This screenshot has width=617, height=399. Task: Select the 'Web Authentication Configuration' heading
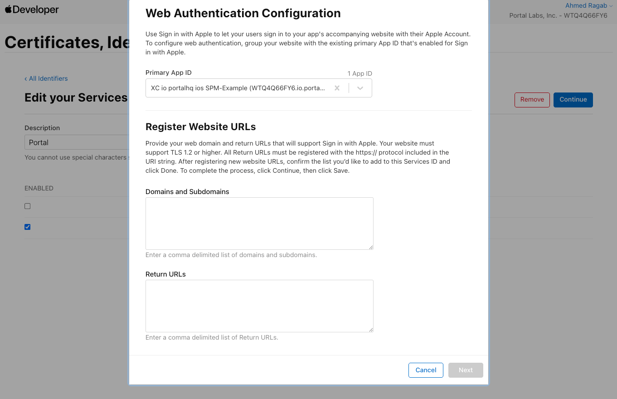point(243,13)
